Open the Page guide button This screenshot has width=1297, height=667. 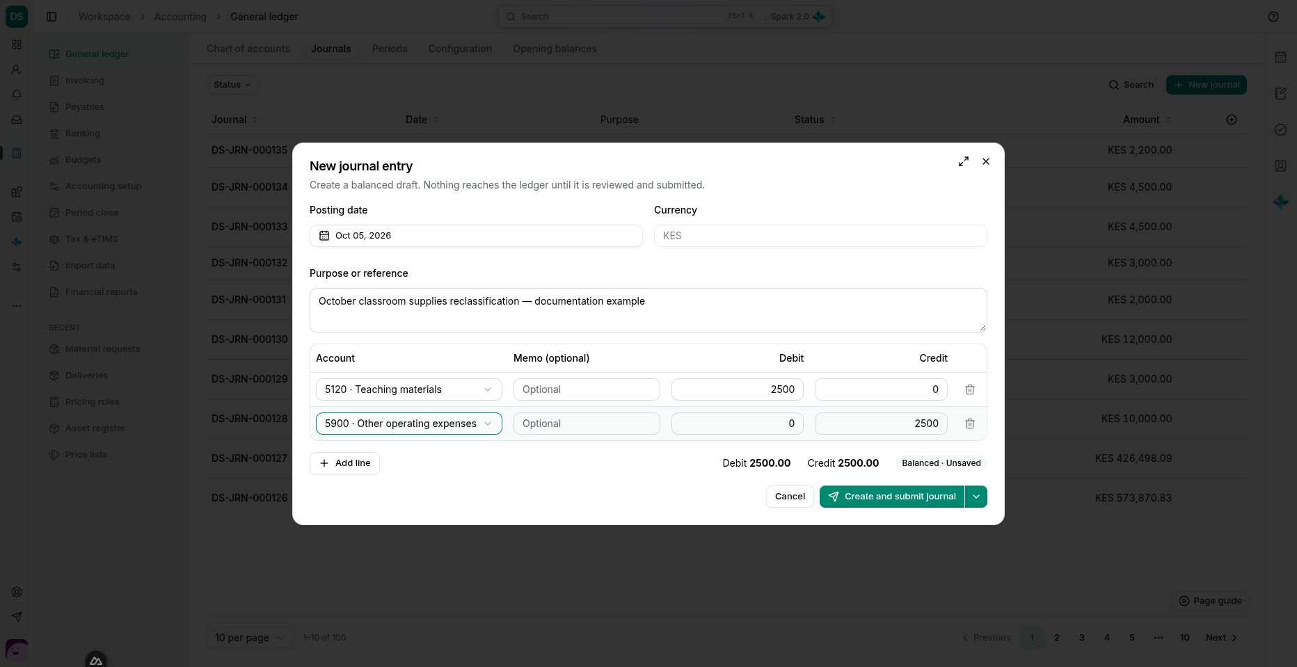tap(1210, 601)
